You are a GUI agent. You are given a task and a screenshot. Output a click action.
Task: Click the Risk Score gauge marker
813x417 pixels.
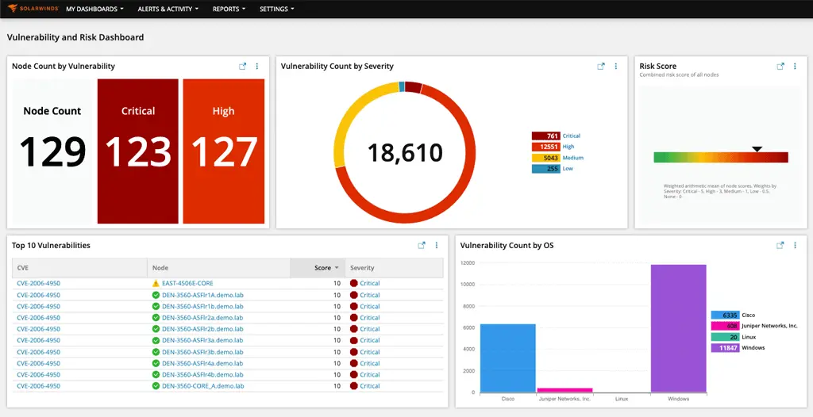pyautogui.click(x=757, y=149)
